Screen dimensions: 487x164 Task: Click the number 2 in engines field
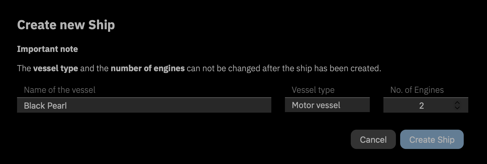pyautogui.click(x=421, y=106)
